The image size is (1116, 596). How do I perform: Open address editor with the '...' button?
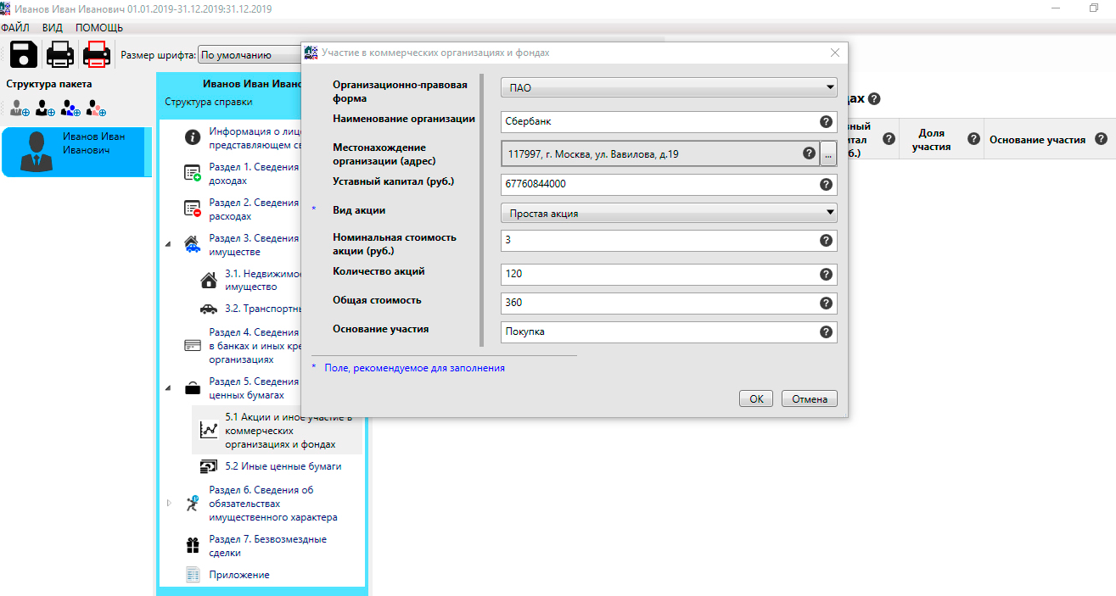828,154
